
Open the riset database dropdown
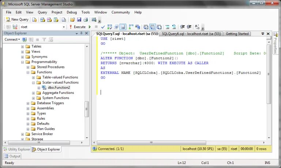(64, 27)
